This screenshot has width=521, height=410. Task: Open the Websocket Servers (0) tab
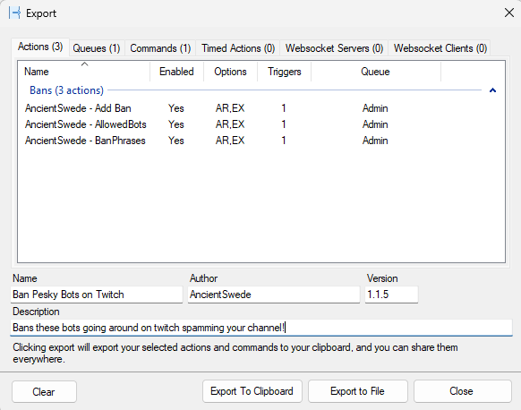tap(334, 48)
